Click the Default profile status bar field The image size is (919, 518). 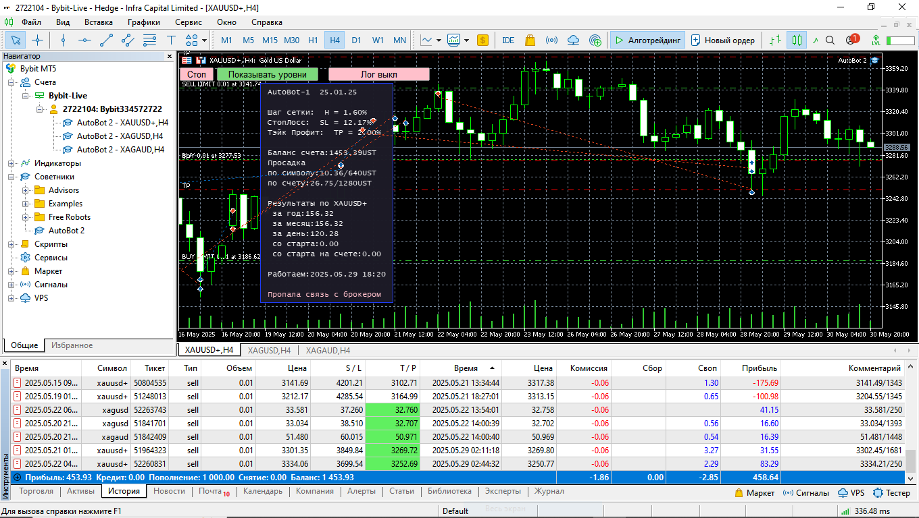pos(455,511)
